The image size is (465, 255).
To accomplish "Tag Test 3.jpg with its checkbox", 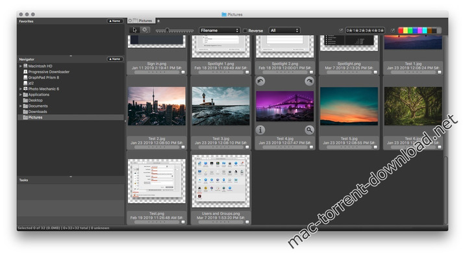I will tap(247, 147).
